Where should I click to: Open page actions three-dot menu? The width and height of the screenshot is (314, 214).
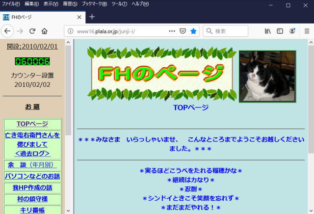[x=172, y=31]
